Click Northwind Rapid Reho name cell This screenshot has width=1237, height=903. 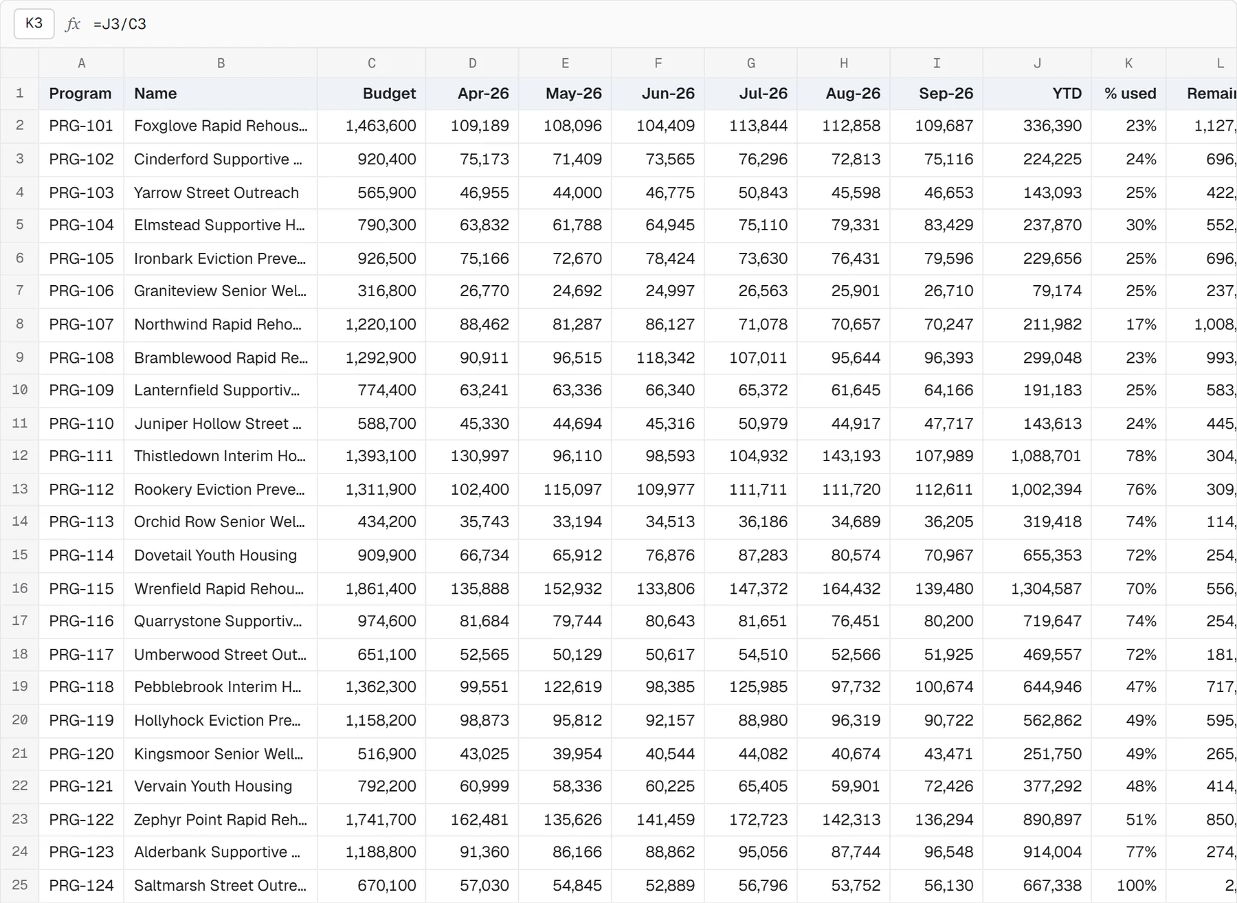pos(221,324)
